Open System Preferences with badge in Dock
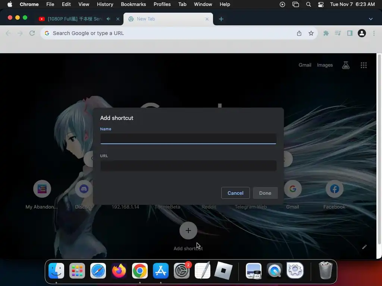Viewport: 382px width, 286px height. pos(182,271)
